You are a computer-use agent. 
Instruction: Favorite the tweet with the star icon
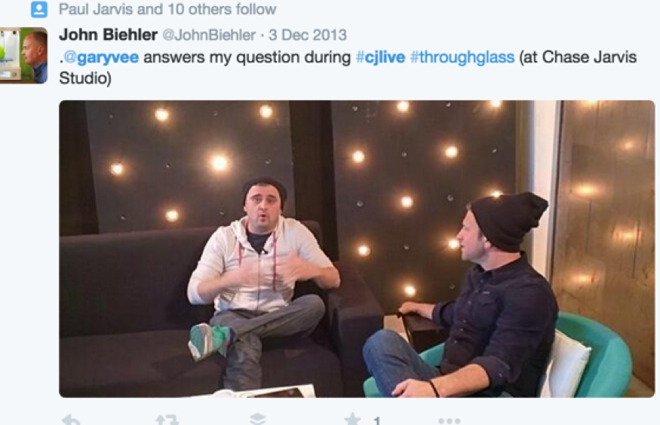[352, 420]
